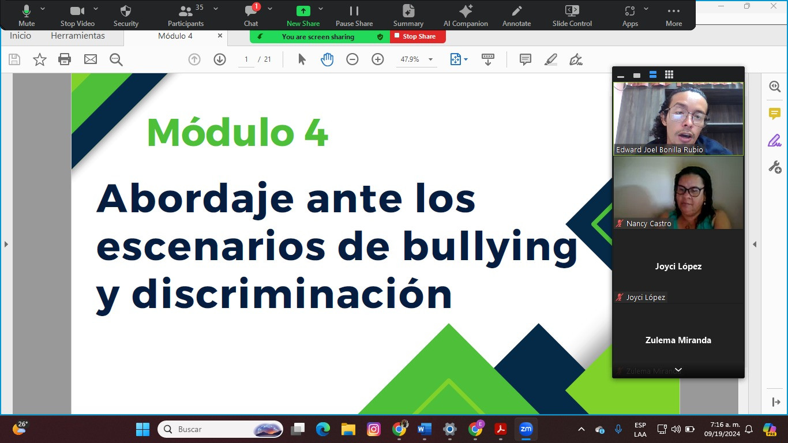Open Instagram from the Windows taskbar
The image size is (788, 443).
point(374,429)
